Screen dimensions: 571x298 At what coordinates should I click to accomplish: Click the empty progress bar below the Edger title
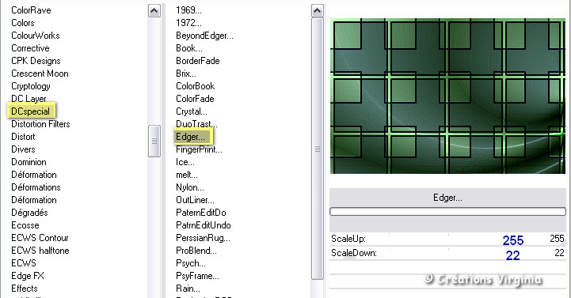click(447, 211)
